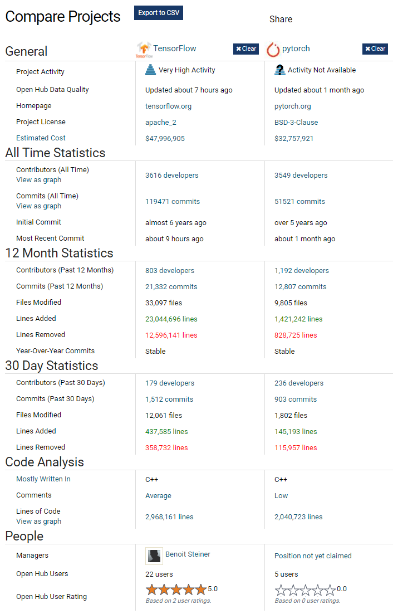Open the tensorflow.org homepage link

coord(168,106)
